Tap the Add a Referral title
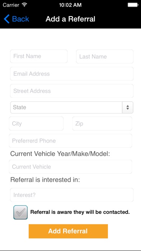This screenshot has width=141, height=251. pos(70,19)
